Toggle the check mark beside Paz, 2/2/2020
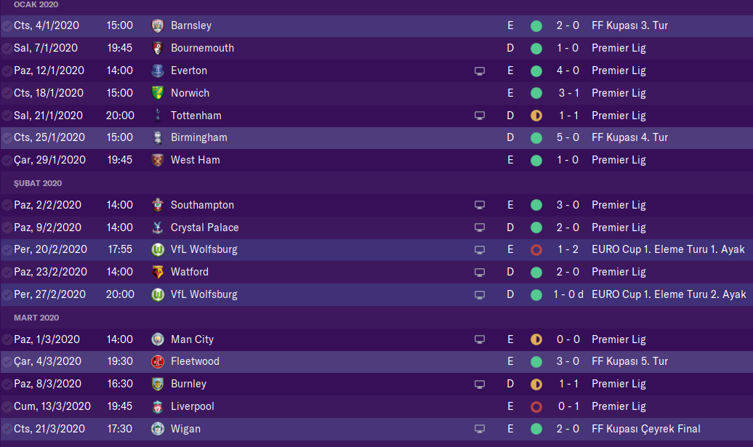 point(7,205)
